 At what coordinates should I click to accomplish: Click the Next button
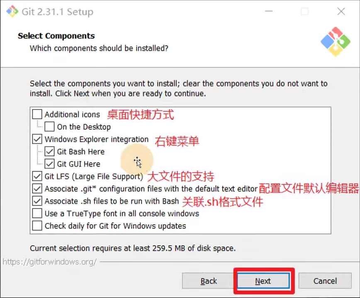tap(263, 281)
